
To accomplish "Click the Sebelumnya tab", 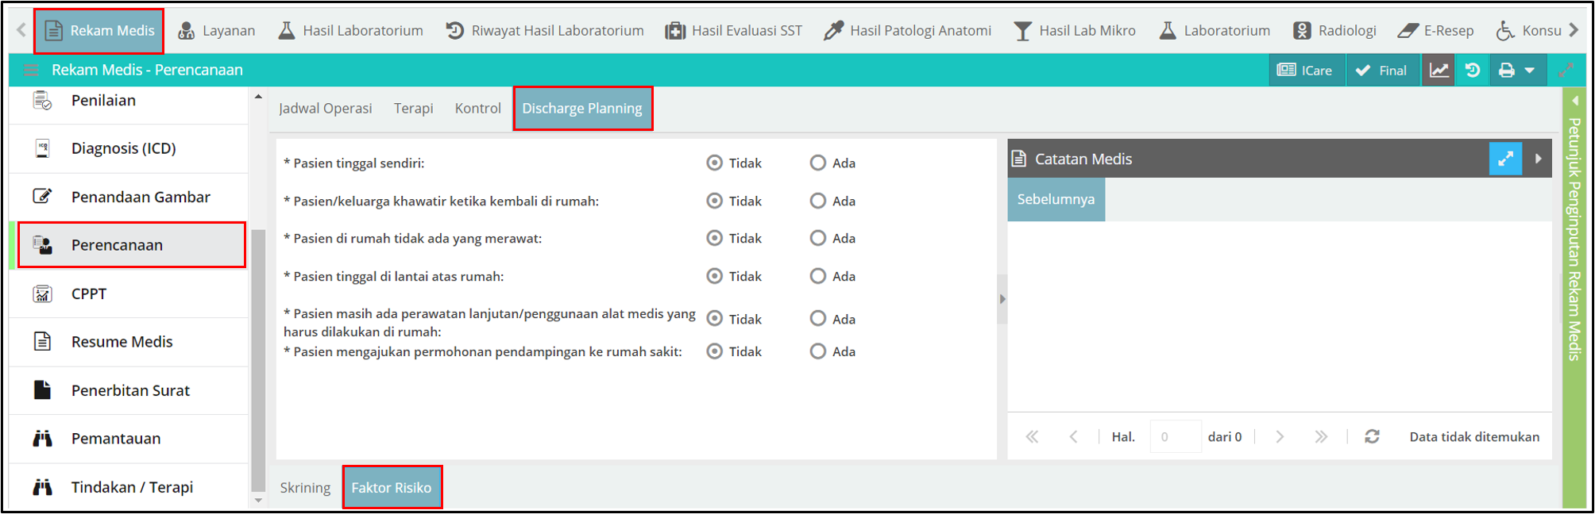I will [x=1056, y=200].
